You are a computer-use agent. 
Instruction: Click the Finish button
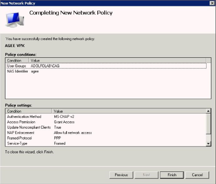(172, 175)
